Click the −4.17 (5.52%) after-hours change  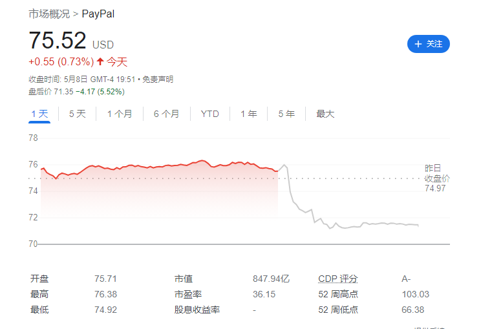[x=100, y=92]
